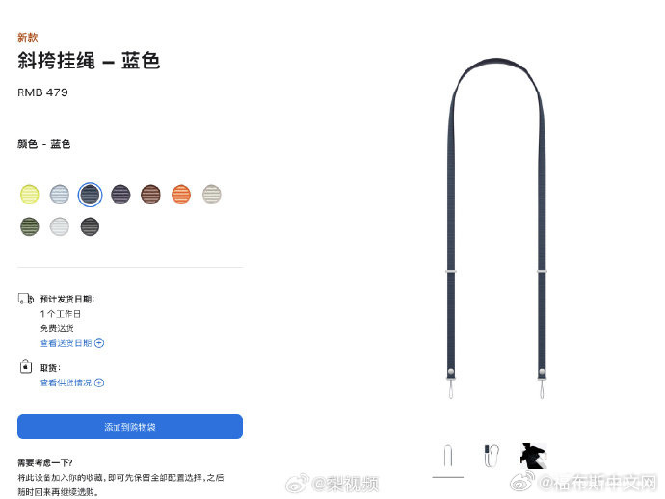Pick the beige strap color swatch

click(212, 195)
